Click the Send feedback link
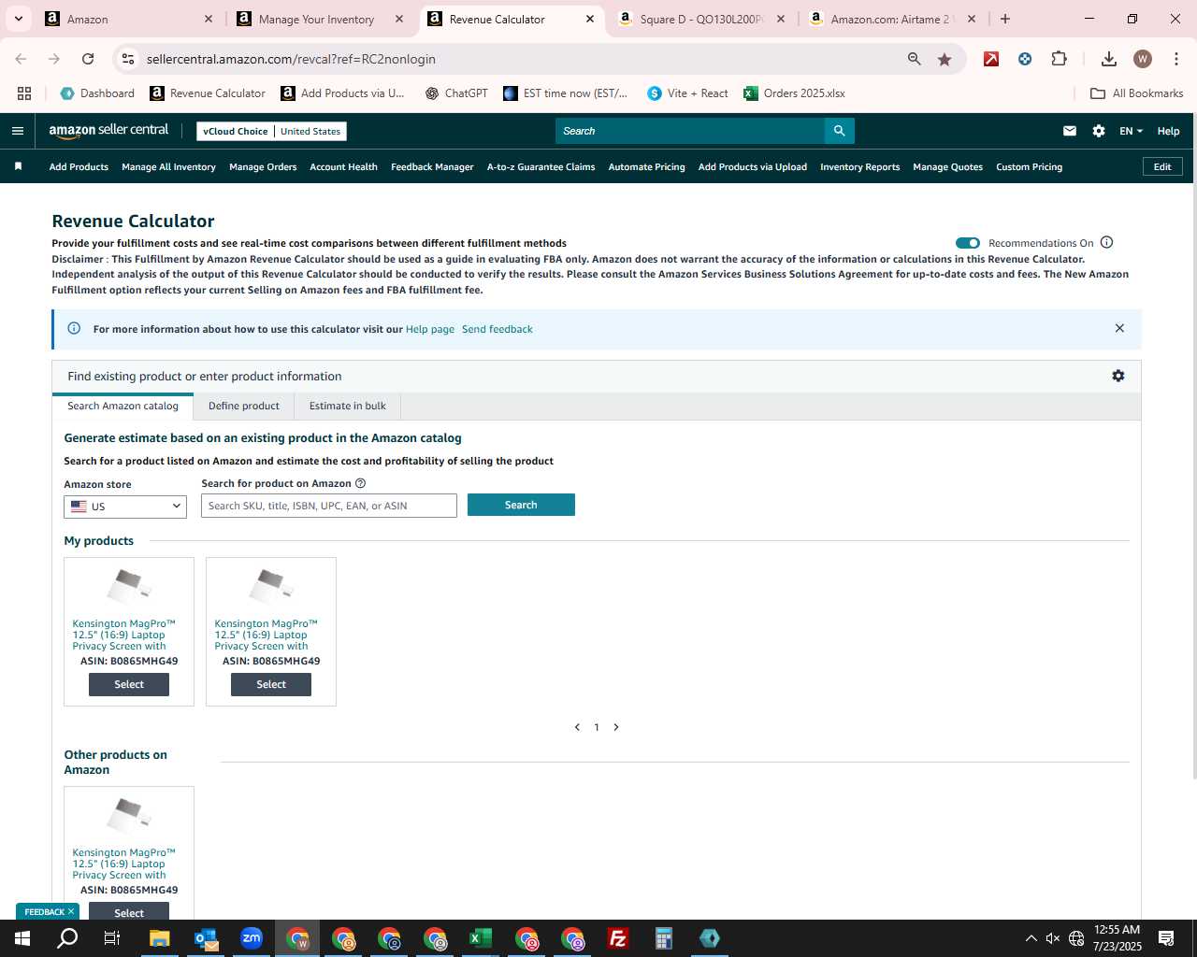The image size is (1197, 957). tap(498, 329)
